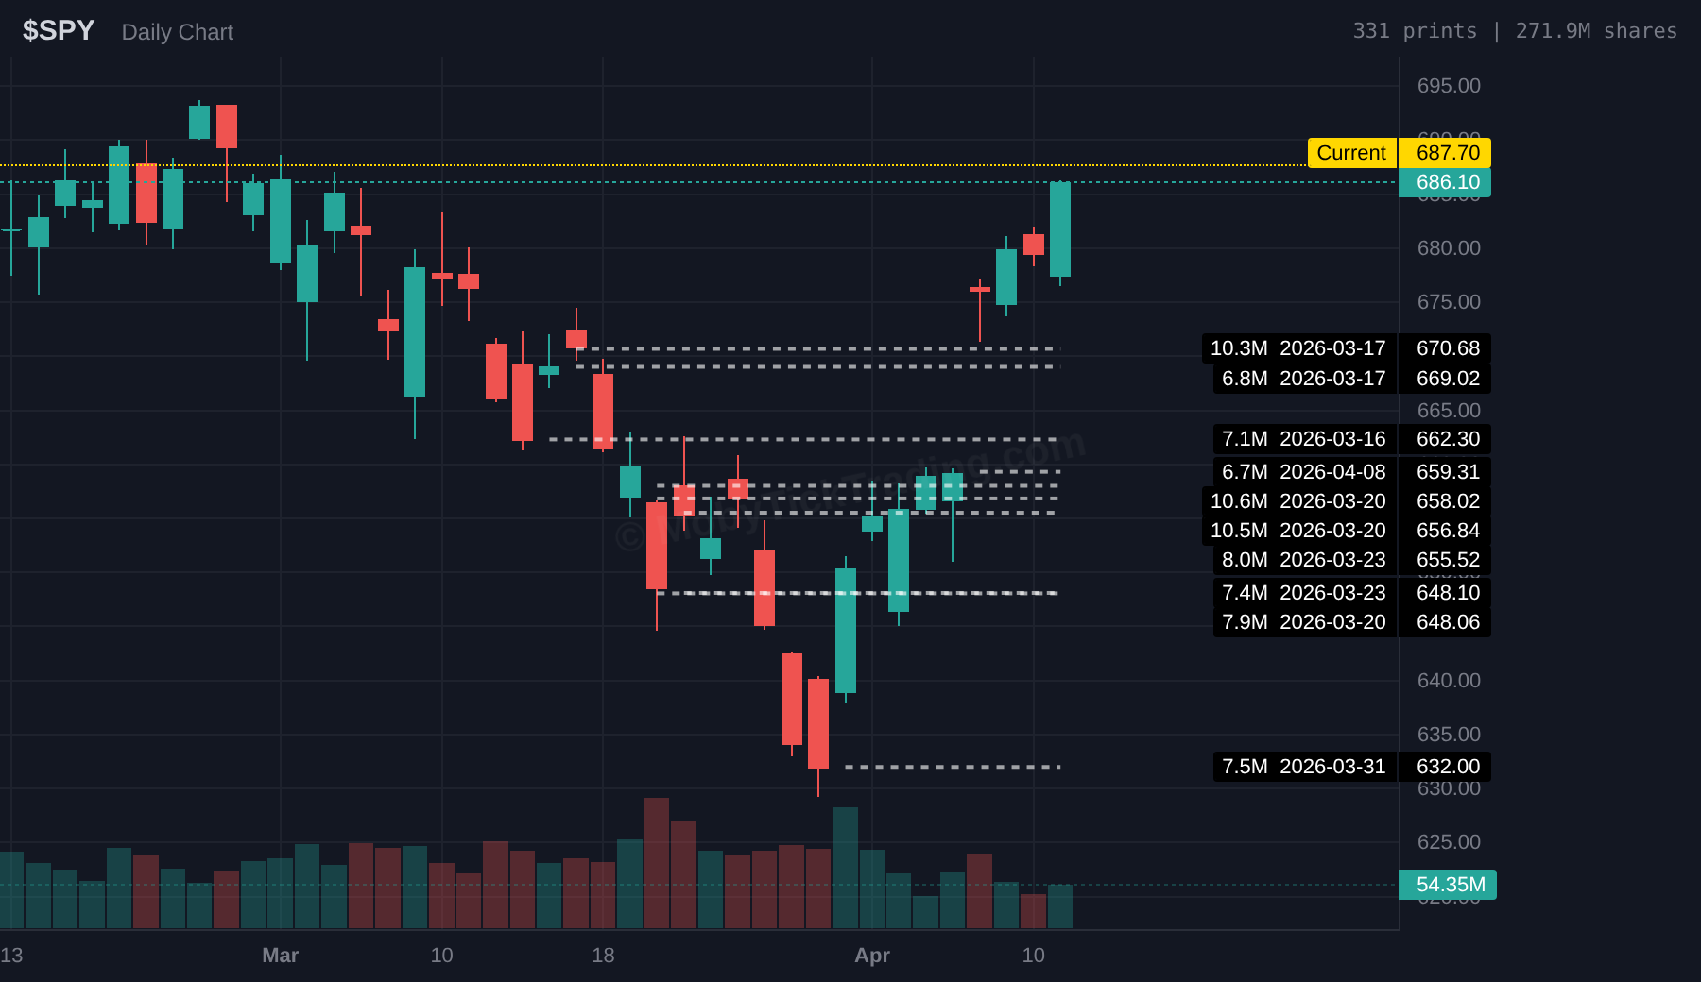The image size is (1701, 982).
Task: Select the 7.4M print label at 648.10
Action: coord(1351,593)
